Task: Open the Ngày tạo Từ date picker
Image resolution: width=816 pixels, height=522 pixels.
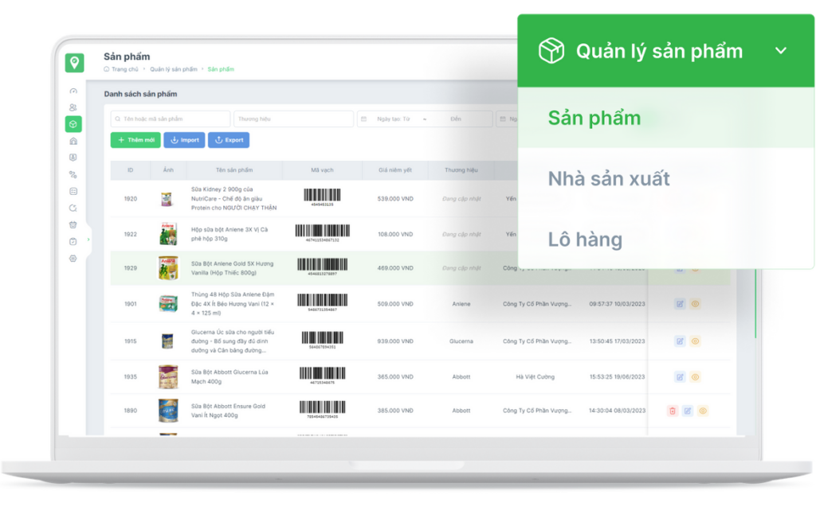Action: click(394, 119)
